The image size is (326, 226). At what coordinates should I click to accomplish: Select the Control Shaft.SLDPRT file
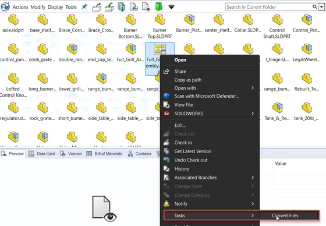277,26
